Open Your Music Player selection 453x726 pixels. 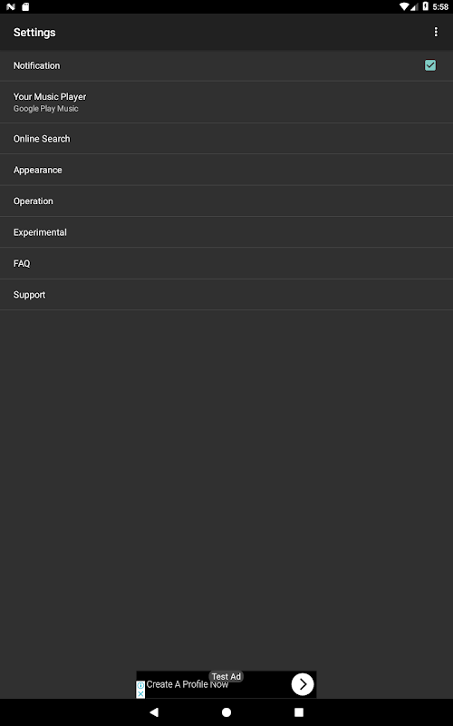226,102
